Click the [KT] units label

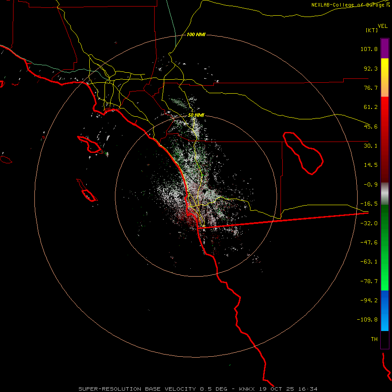point(372,30)
